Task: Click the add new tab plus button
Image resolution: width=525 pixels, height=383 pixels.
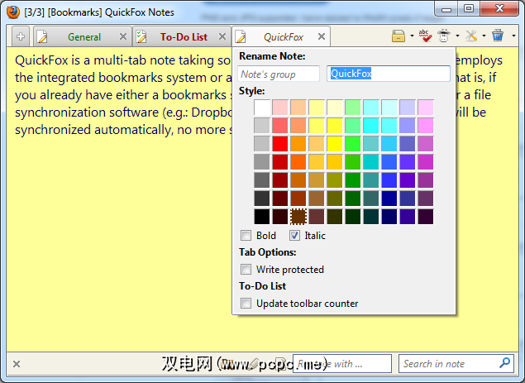Action: tap(20, 37)
